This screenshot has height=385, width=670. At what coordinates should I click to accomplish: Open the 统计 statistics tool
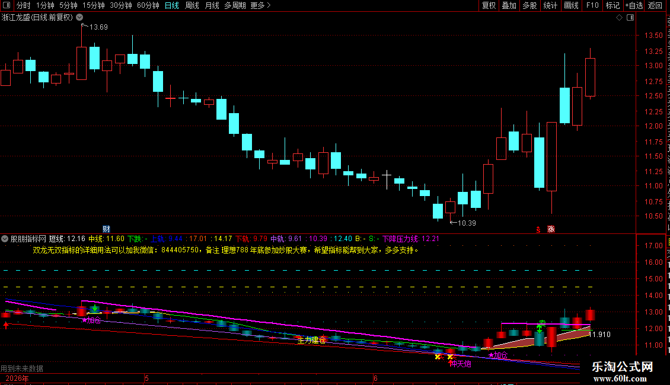pos(550,5)
